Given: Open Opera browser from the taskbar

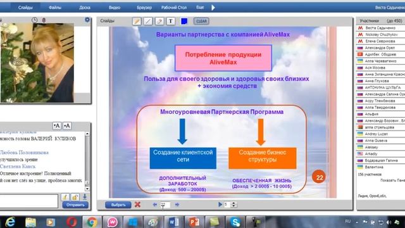Looking at the screenshot, I should pos(72,222).
